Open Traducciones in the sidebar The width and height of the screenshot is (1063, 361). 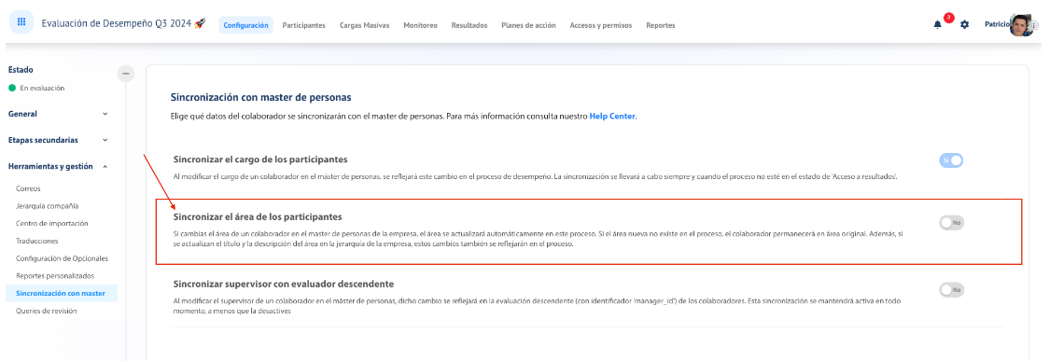click(37, 241)
